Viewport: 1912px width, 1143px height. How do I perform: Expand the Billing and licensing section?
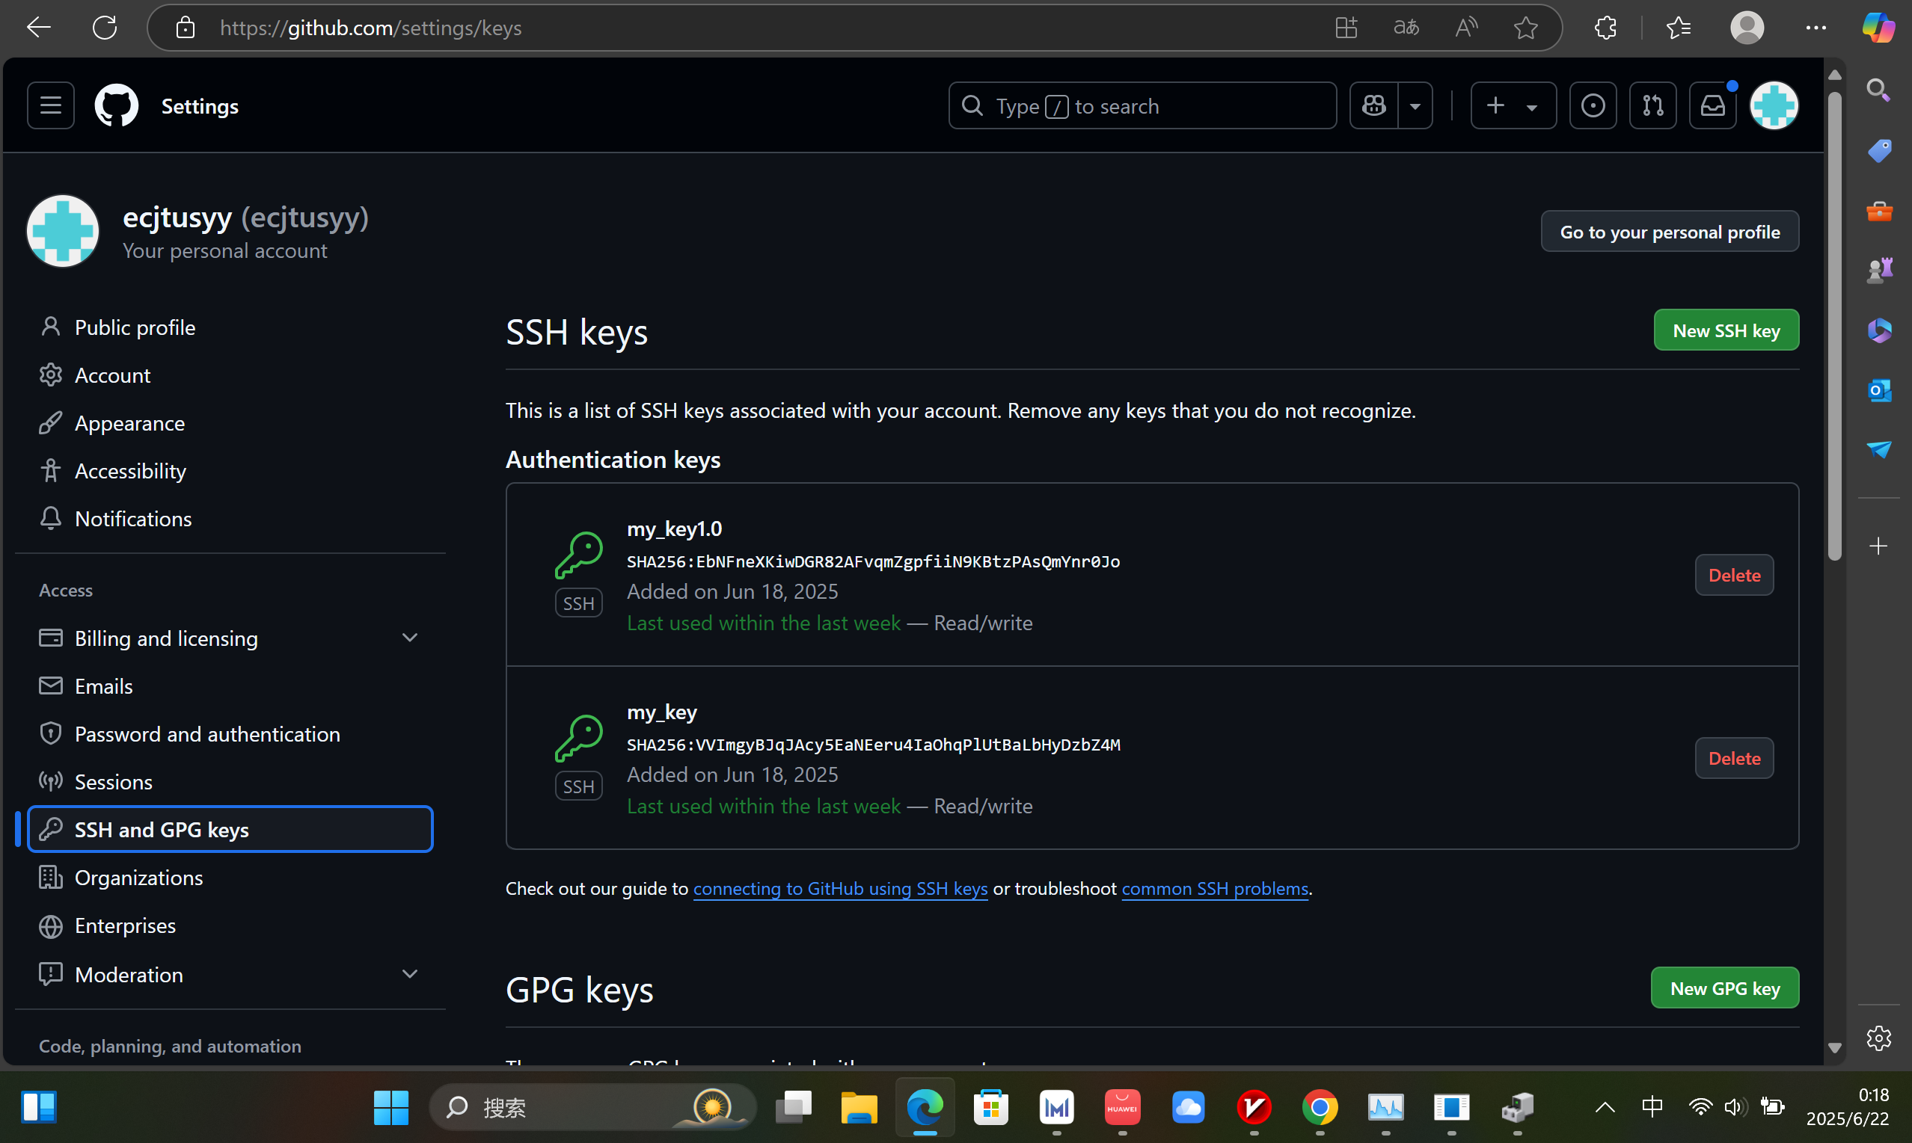410,637
